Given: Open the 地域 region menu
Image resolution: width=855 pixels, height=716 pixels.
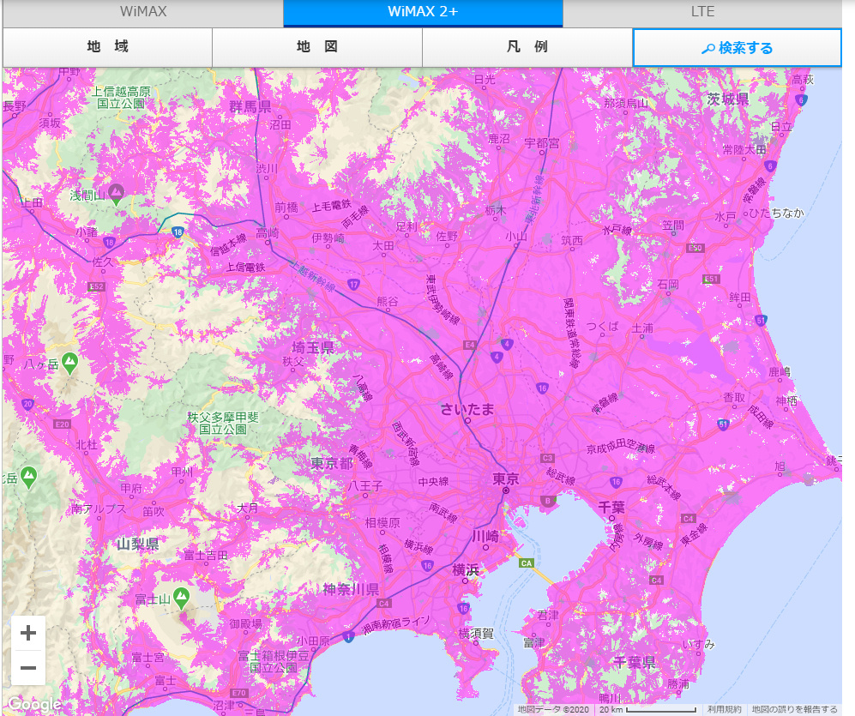Looking at the screenshot, I should click(x=107, y=47).
